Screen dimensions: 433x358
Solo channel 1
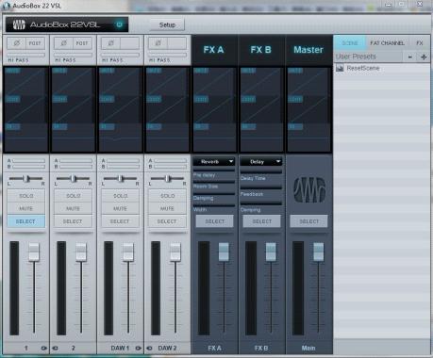pyautogui.click(x=26, y=196)
